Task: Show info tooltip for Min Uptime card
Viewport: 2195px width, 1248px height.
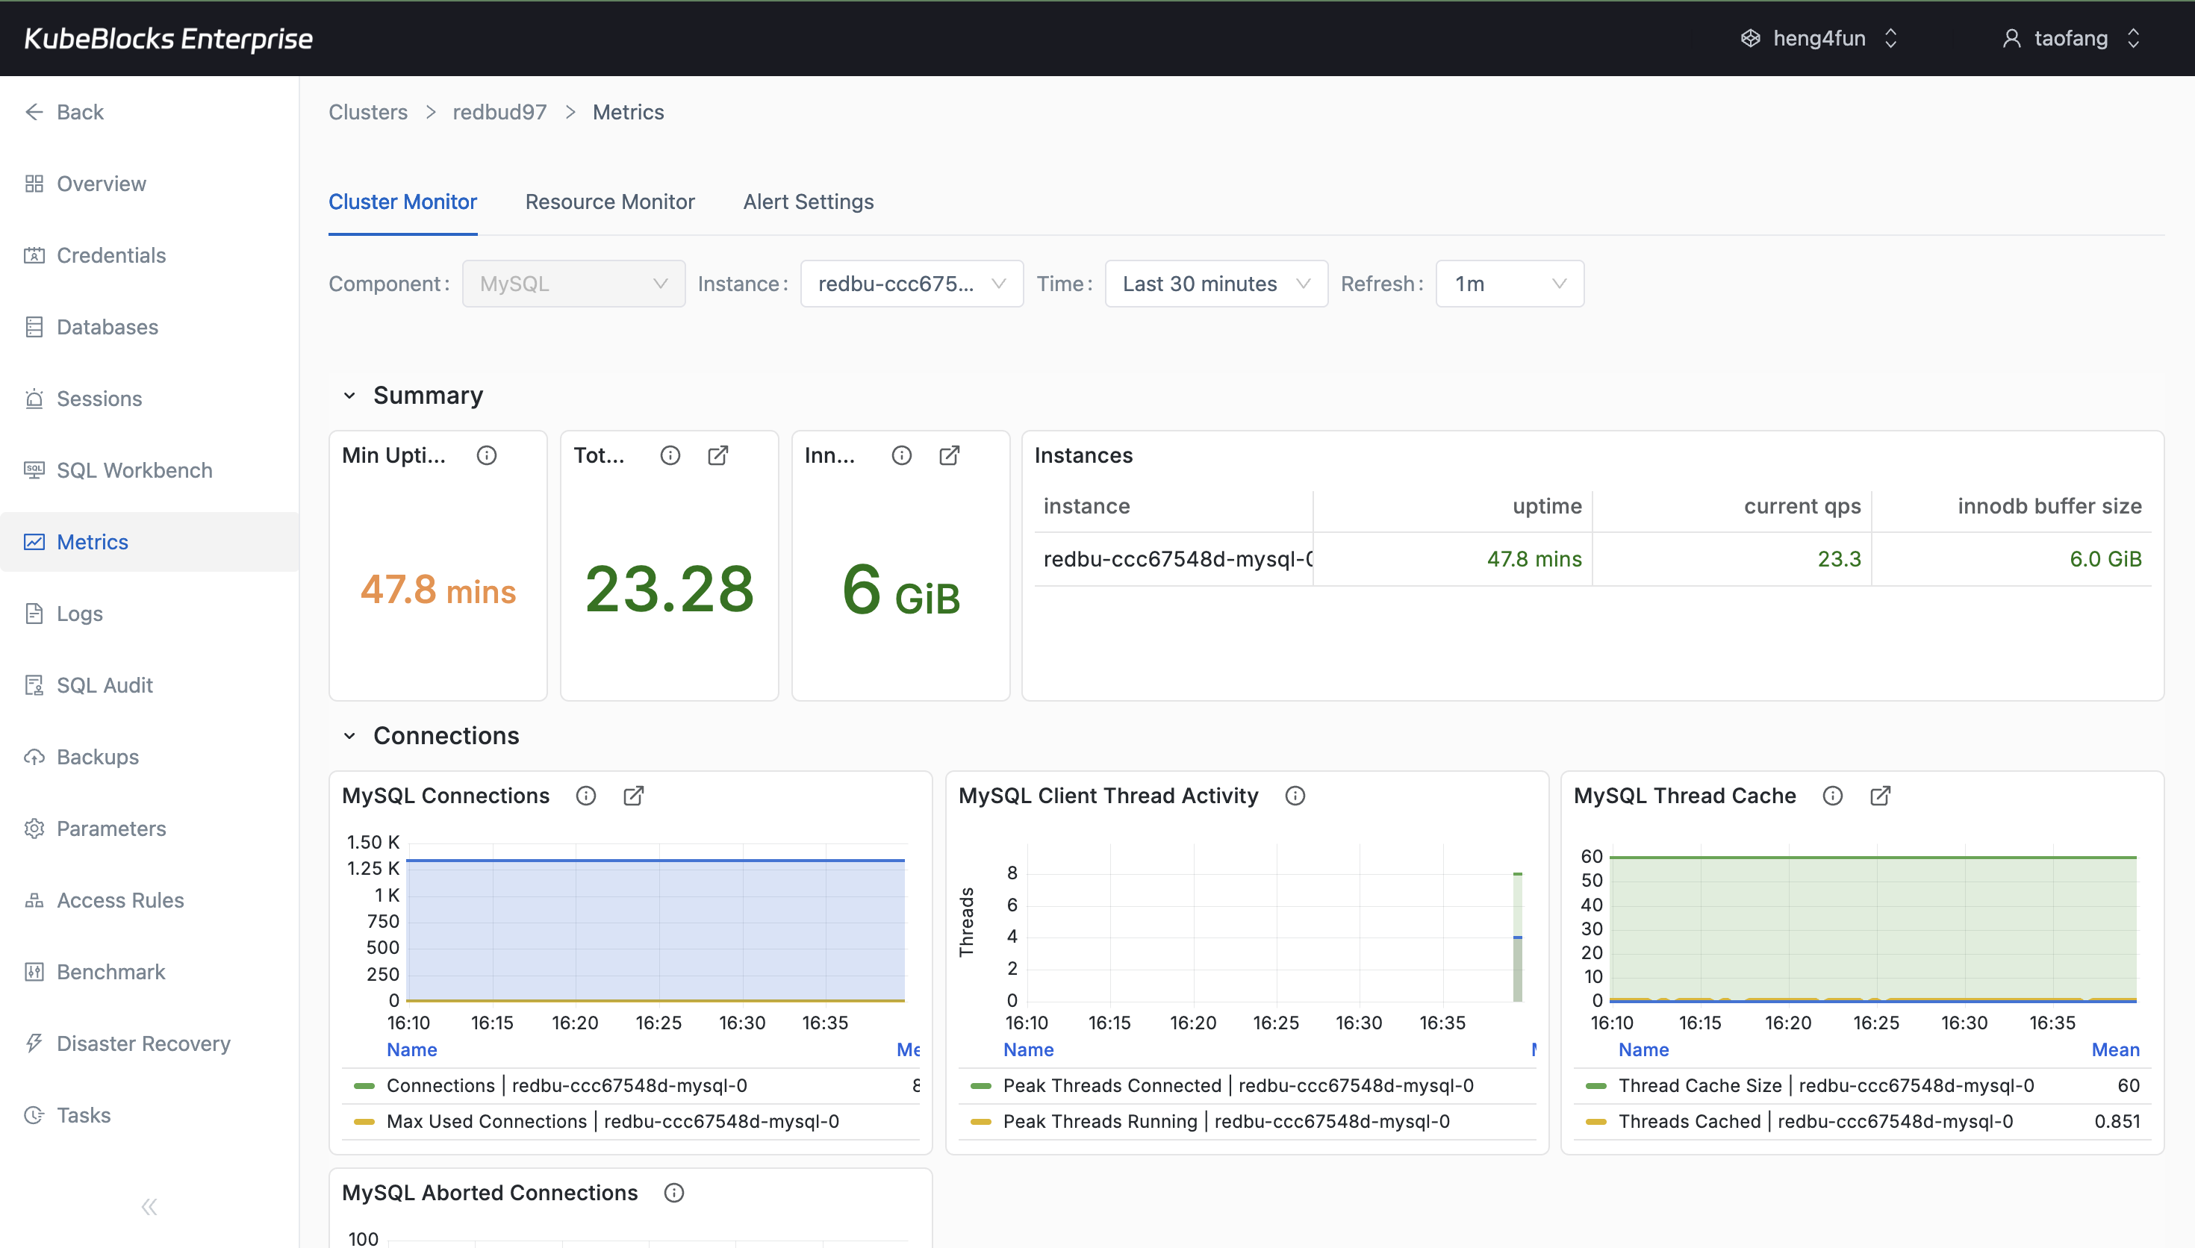Action: coord(486,455)
